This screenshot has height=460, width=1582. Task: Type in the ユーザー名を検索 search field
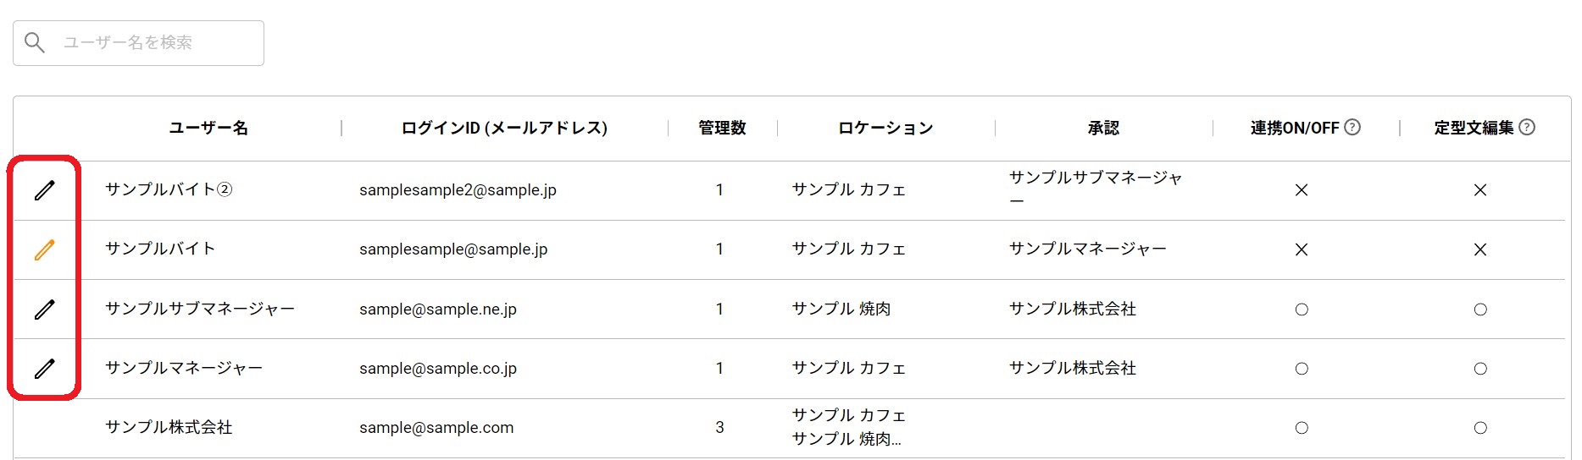pyautogui.click(x=153, y=43)
